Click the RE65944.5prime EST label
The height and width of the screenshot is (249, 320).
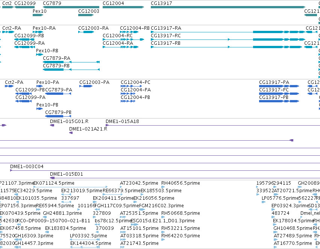(x=55, y=206)
